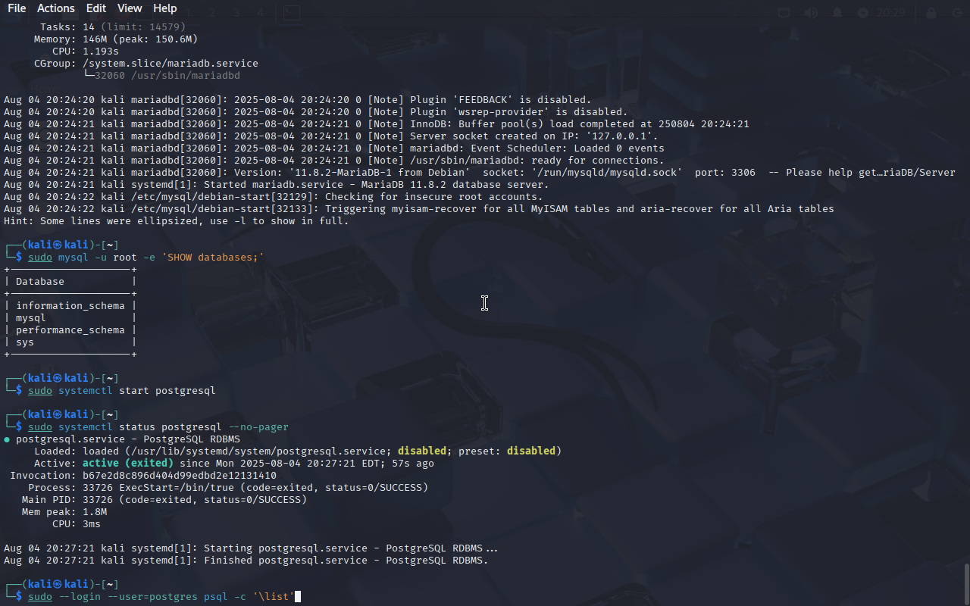Click the 'Finished postgresql.service' log line
The width and height of the screenshot is (970, 606).
pyautogui.click(x=246, y=561)
